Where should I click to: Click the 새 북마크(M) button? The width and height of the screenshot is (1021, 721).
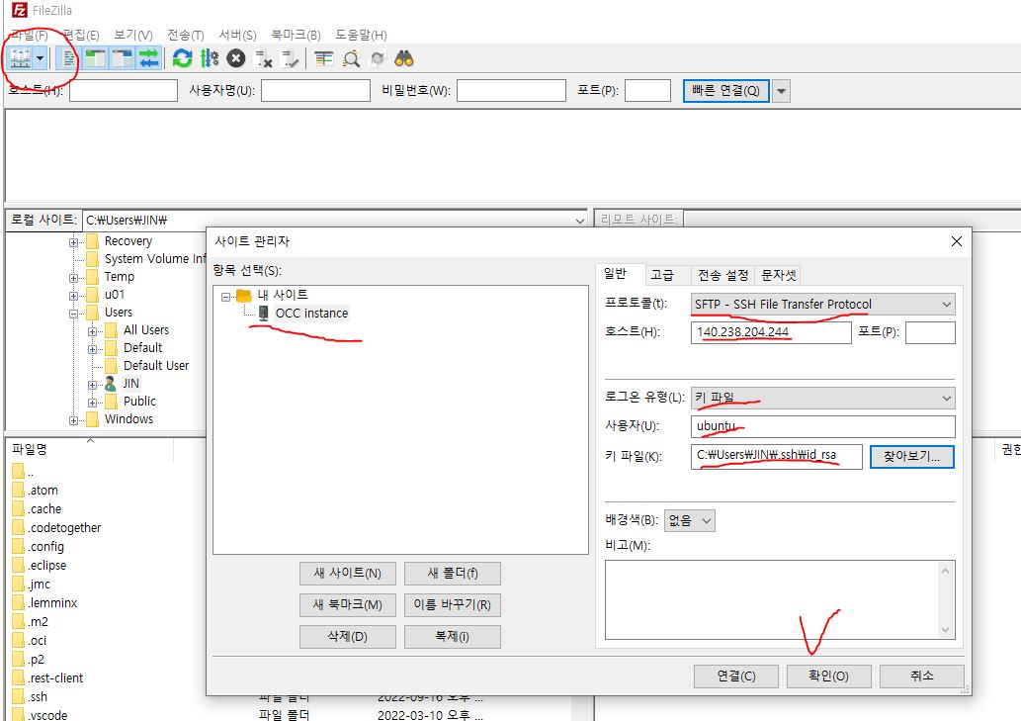[x=348, y=605]
